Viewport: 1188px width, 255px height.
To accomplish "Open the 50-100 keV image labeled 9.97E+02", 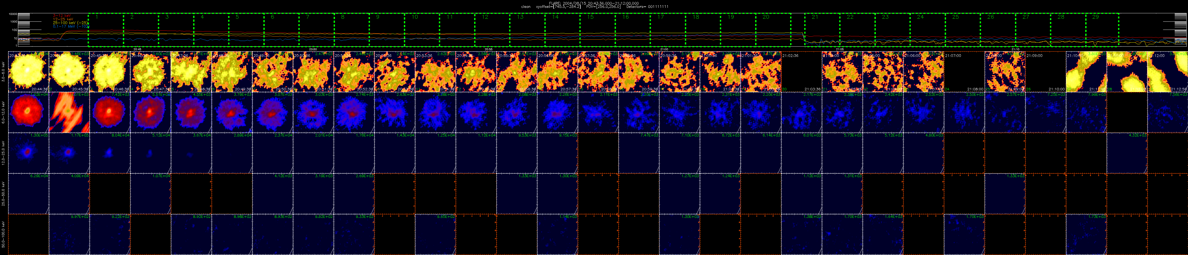I will 69,234.
